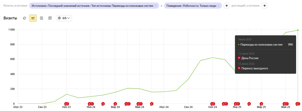Click the holiday marker between Янв 24 and Мар 24

(103, 104)
